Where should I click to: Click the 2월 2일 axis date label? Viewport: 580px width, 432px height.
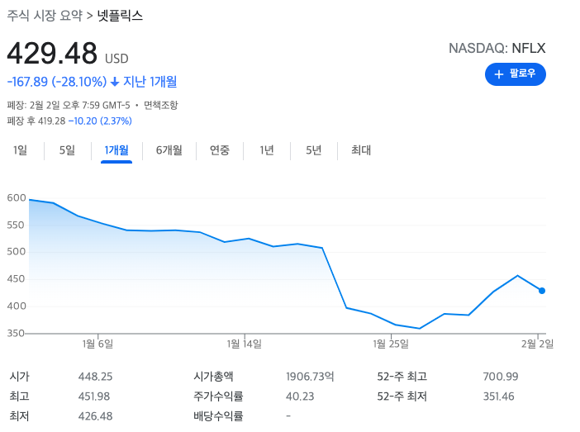tap(538, 344)
